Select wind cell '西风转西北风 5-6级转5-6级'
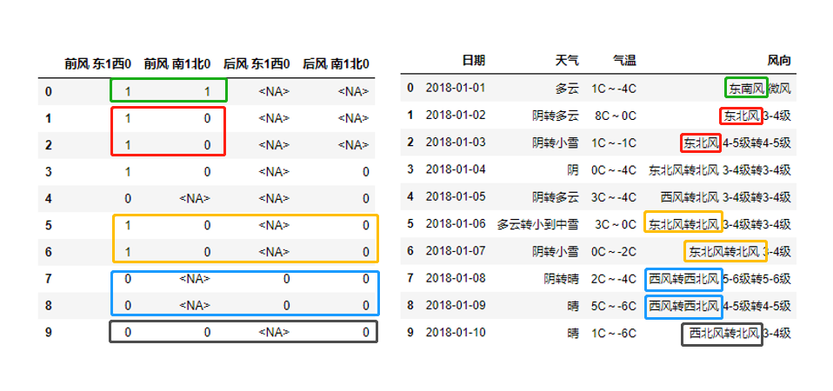Viewport: 833px width, 391px height. tap(720, 279)
